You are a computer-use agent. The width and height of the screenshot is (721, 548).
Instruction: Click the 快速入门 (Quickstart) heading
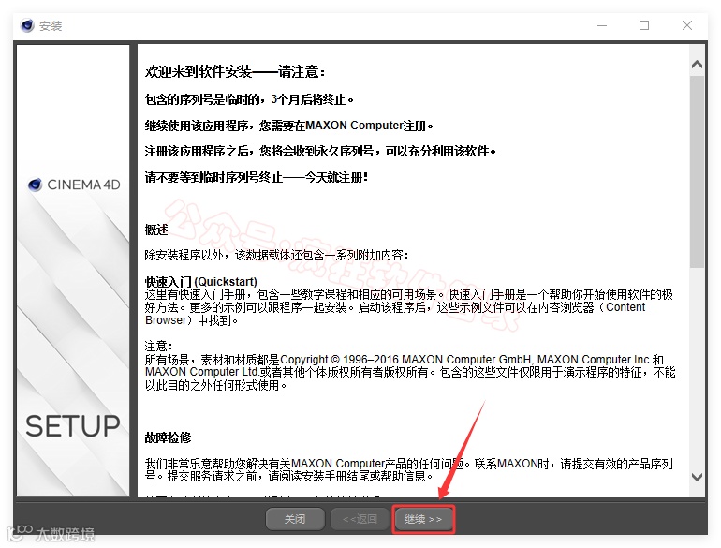201,282
